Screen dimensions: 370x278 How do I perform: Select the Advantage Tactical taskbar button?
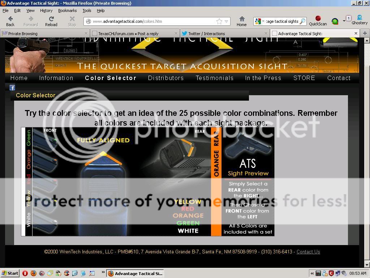[x=135, y=274]
